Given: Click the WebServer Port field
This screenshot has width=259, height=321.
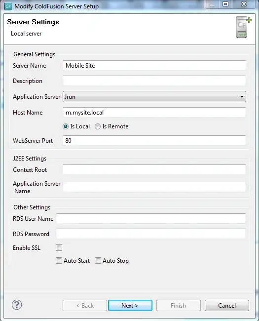Looking at the screenshot, I should [154, 140].
